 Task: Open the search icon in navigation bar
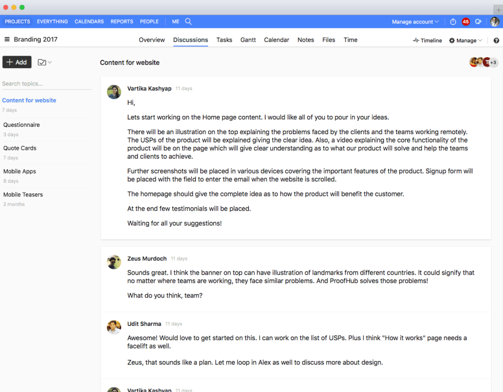click(x=188, y=21)
